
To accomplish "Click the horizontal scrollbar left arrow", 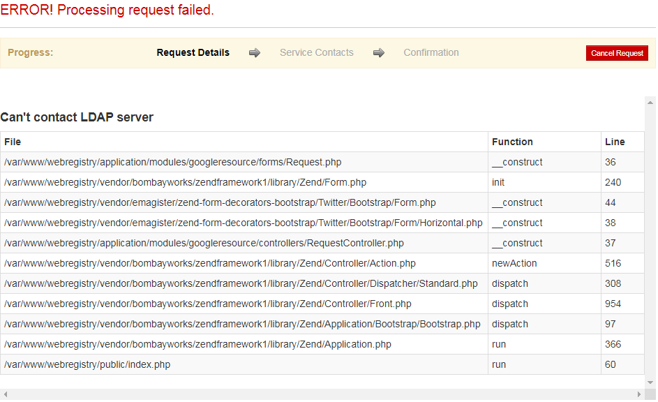I will coord(5,395).
